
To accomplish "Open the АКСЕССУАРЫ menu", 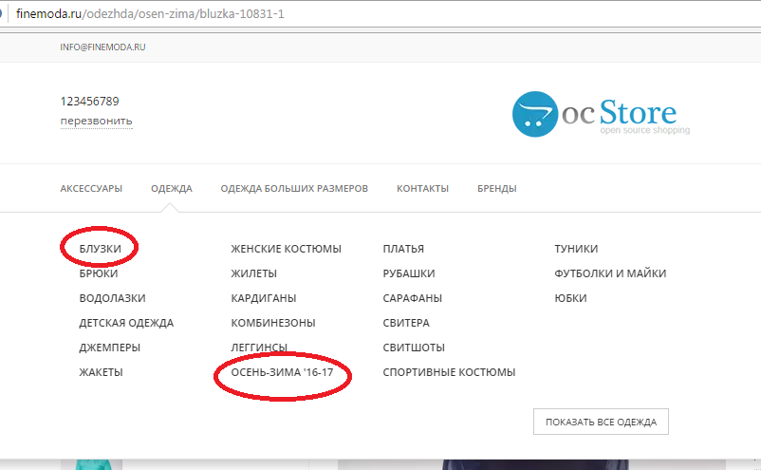I will 91,188.
